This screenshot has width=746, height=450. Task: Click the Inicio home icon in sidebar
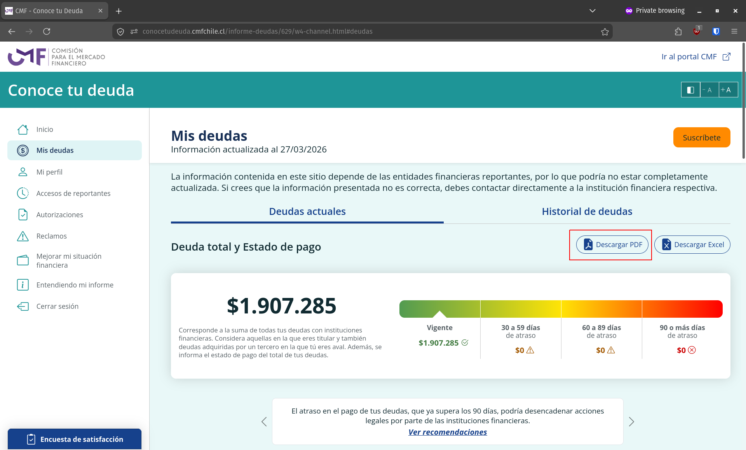[23, 130]
